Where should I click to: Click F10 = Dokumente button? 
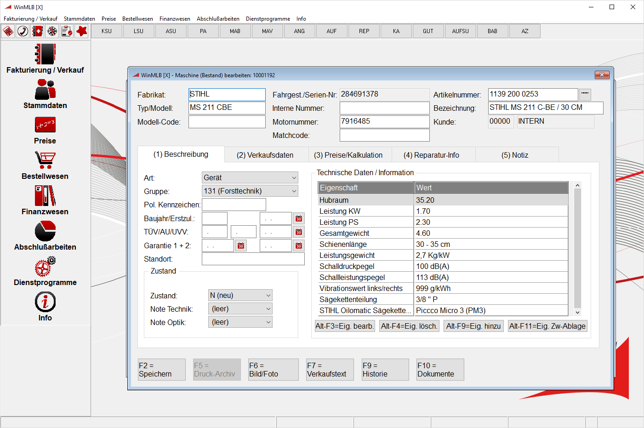coord(440,370)
